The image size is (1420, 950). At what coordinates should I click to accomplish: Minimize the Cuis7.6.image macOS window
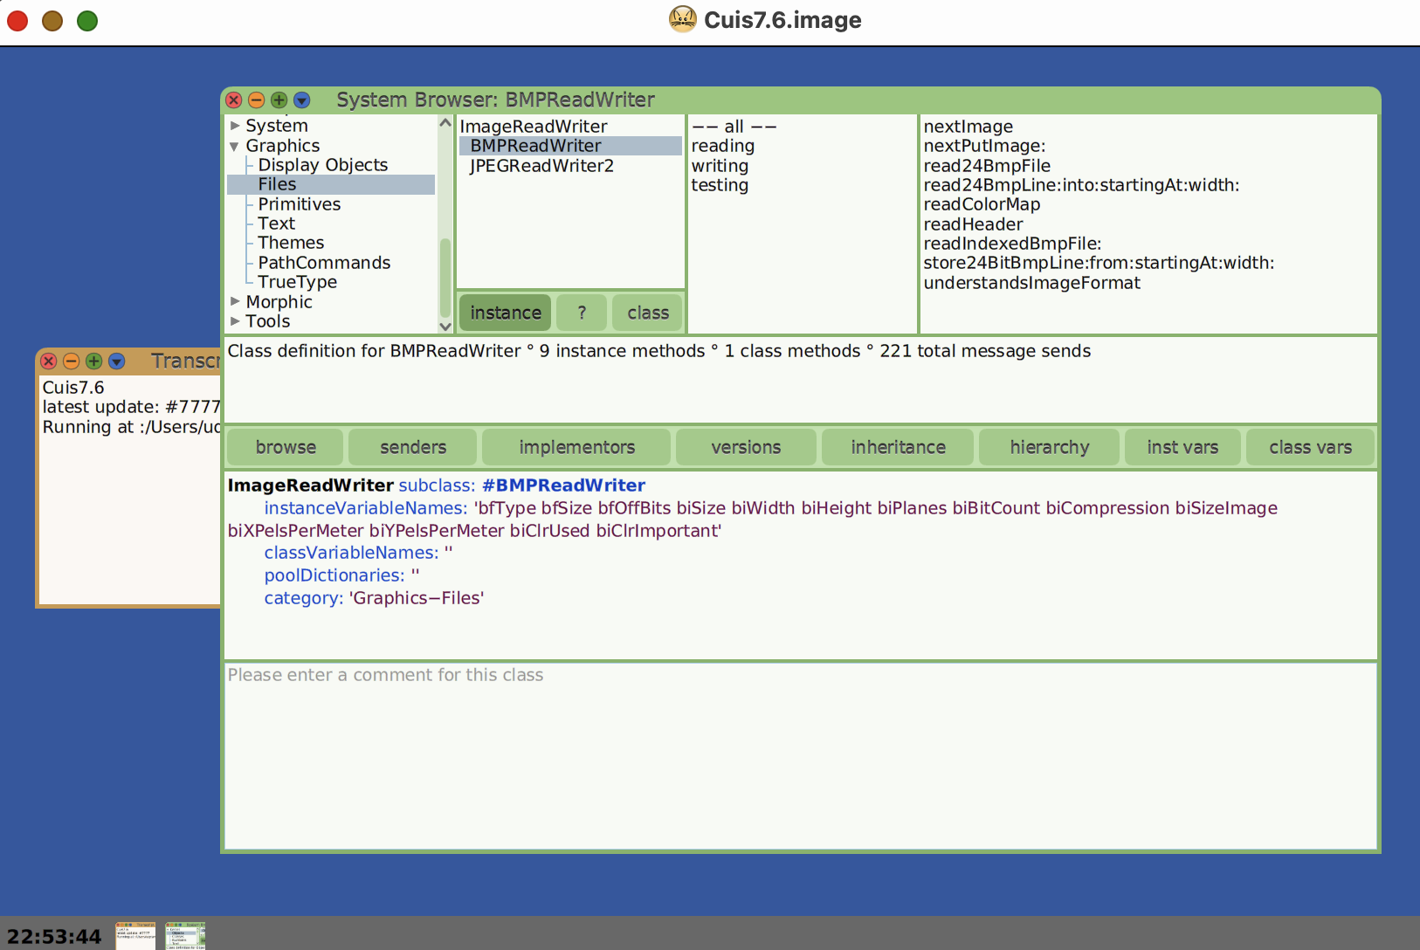click(52, 20)
